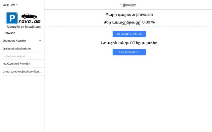212x132 pixels.
Task: Click the ՏԵՍ ՁԵՌՆԱՐԿԸ button
Action: [129, 52]
